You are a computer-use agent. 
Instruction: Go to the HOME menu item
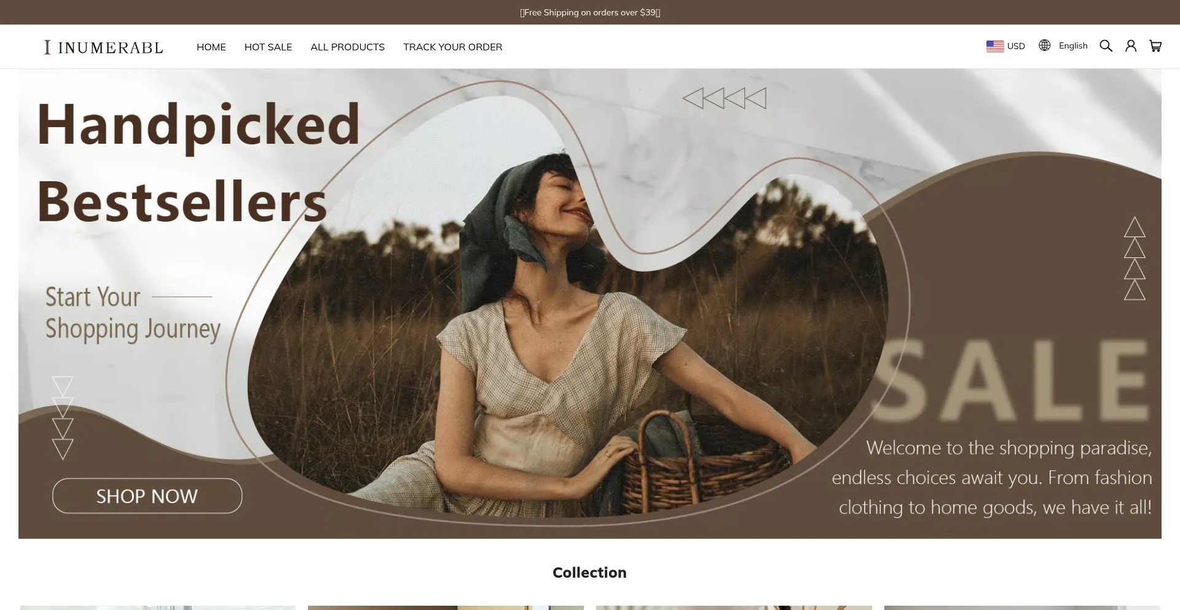pos(211,47)
